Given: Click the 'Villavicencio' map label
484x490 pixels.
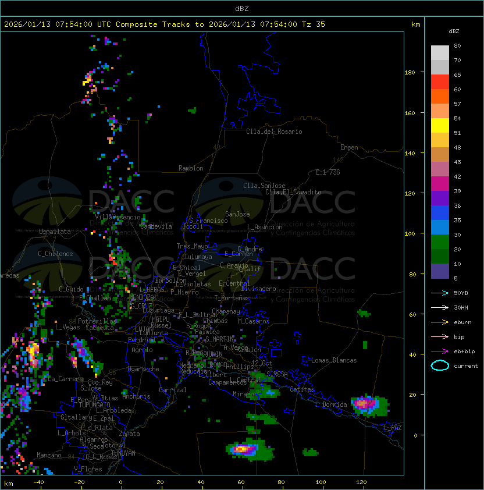Looking at the screenshot, I should tap(118, 217).
